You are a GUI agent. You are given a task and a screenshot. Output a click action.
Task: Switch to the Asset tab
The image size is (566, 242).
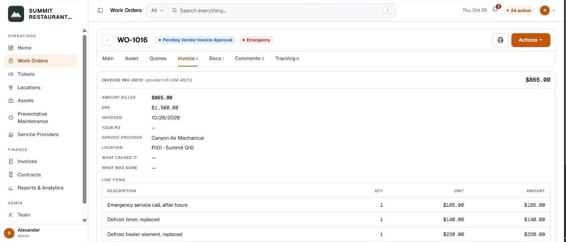(x=132, y=58)
